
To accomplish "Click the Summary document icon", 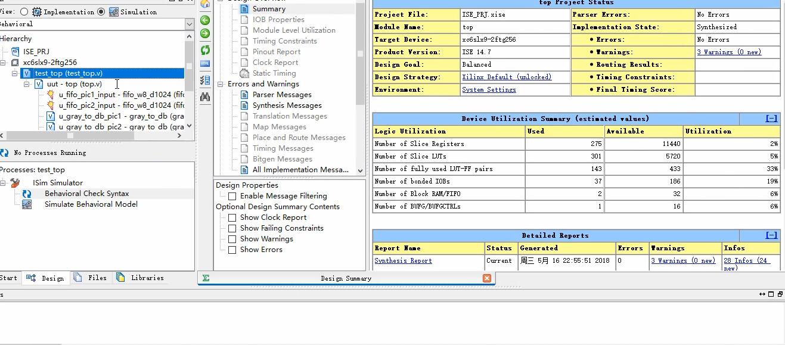I will 244,9.
